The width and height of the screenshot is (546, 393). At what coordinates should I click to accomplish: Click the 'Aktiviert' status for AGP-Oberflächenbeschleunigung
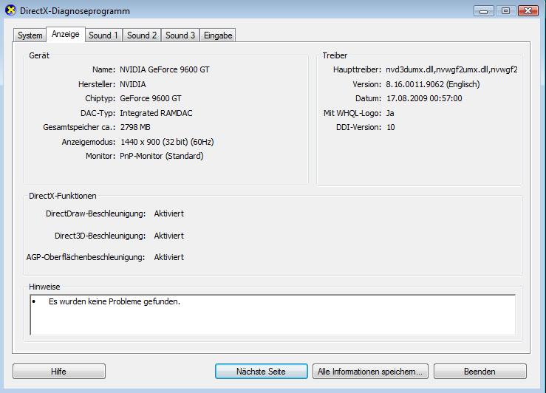coord(169,257)
